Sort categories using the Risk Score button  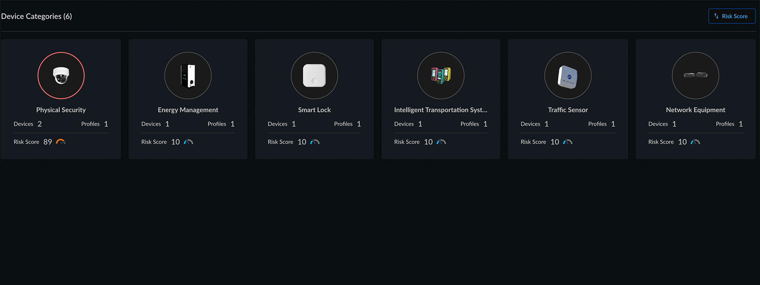coord(732,16)
